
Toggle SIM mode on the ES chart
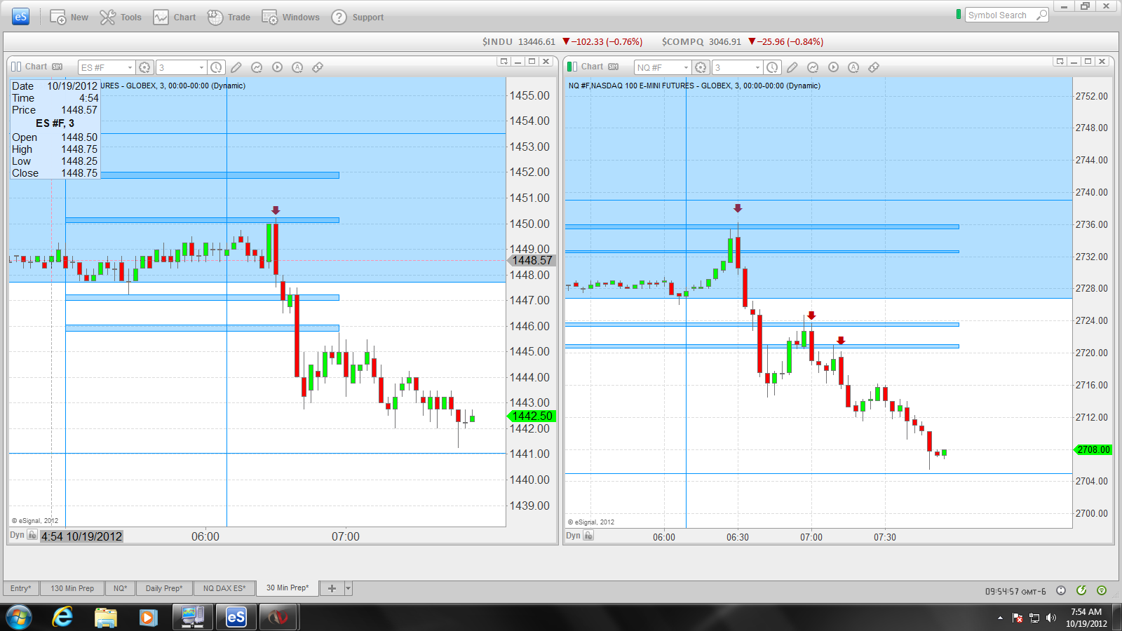pyautogui.click(x=57, y=67)
